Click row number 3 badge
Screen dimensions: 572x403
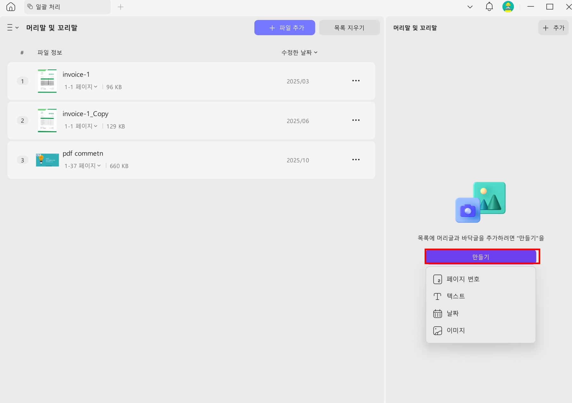click(23, 160)
